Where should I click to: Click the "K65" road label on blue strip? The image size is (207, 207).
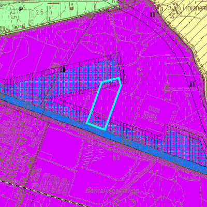(126, 142)
